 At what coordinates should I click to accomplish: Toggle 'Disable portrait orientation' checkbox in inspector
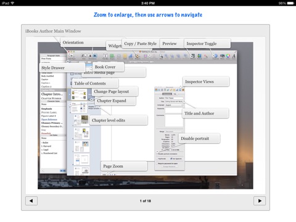[x=157, y=154]
